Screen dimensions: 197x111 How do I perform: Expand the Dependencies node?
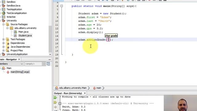(3, 43)
